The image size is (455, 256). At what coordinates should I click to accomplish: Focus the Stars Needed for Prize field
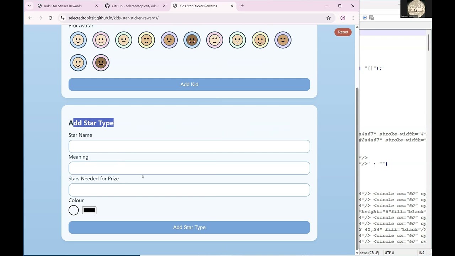pyautogui.click(x=189, y=190)
